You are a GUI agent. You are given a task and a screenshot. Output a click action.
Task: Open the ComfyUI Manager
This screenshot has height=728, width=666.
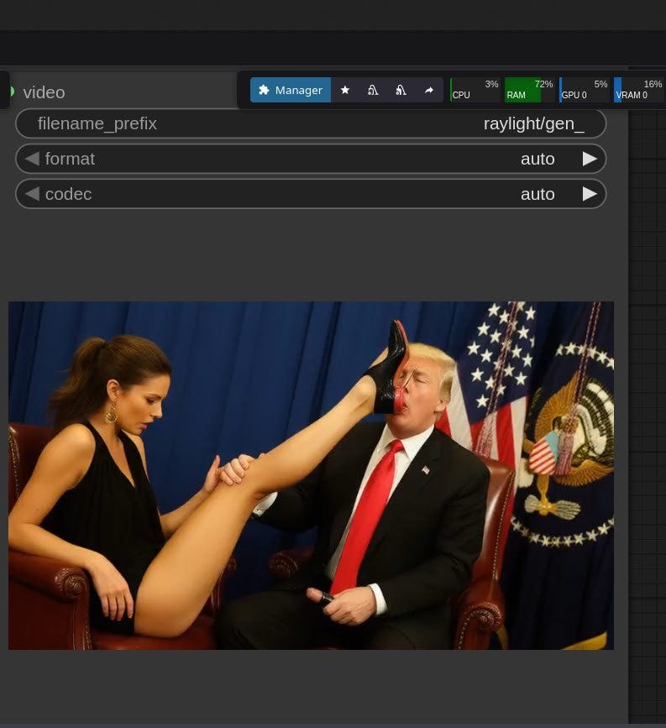(291, 90)
